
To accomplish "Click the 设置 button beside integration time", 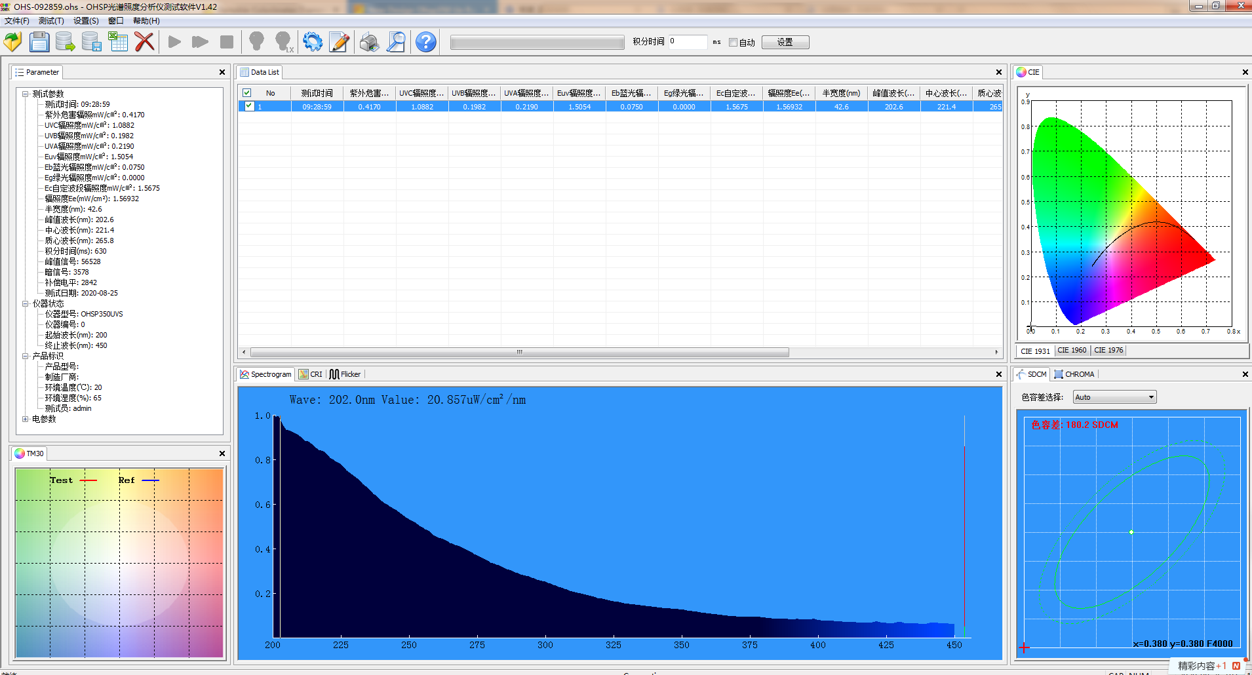I will tap(785, 42).
